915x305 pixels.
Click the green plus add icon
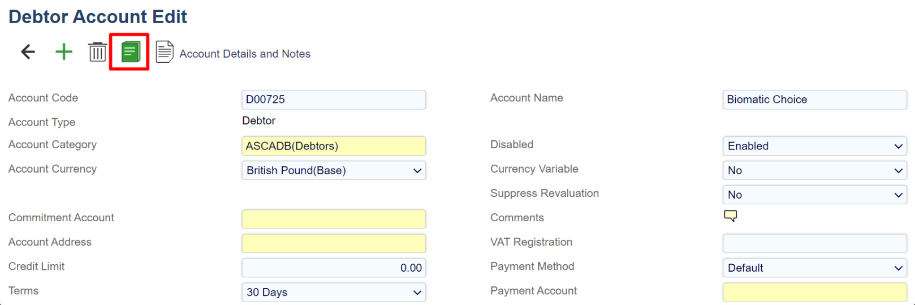tap(64, 52)
